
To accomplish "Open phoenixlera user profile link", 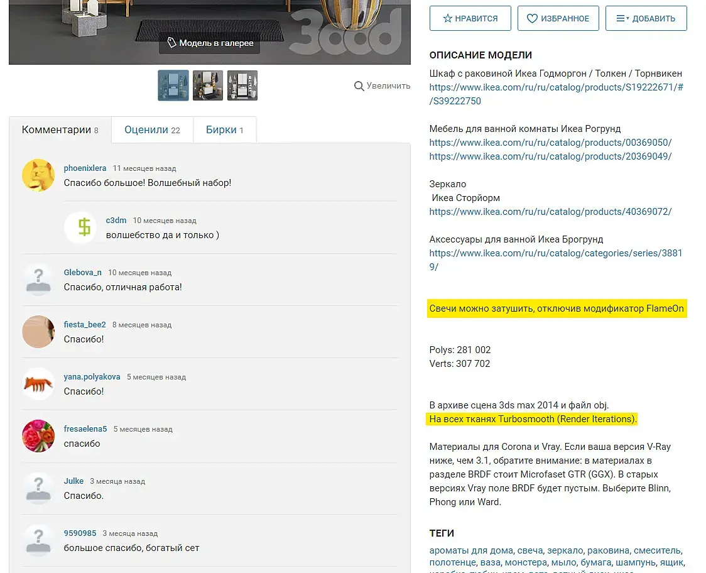I will tap(85, 168).
